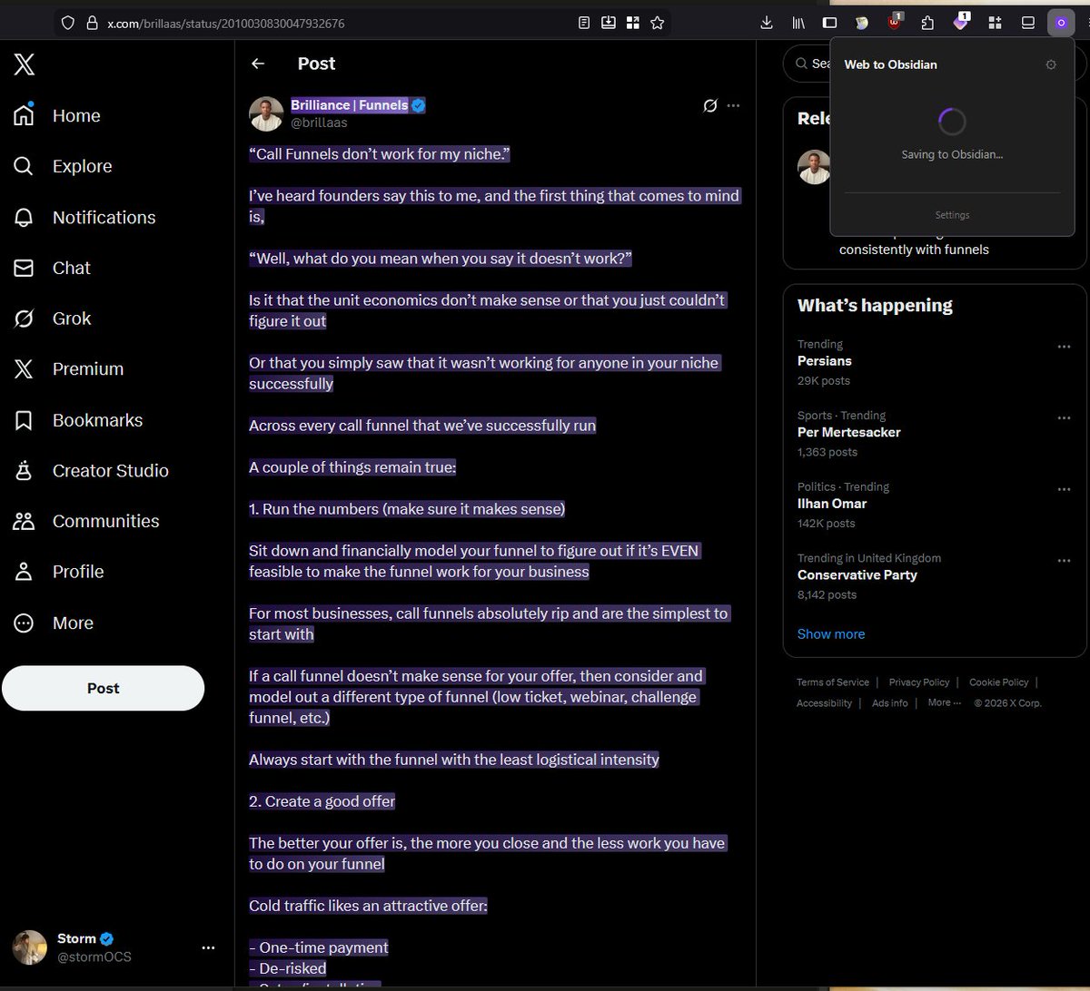Click the X logo in the sidebar
This screenshot has width=1090, height=991.
[25, 64]
